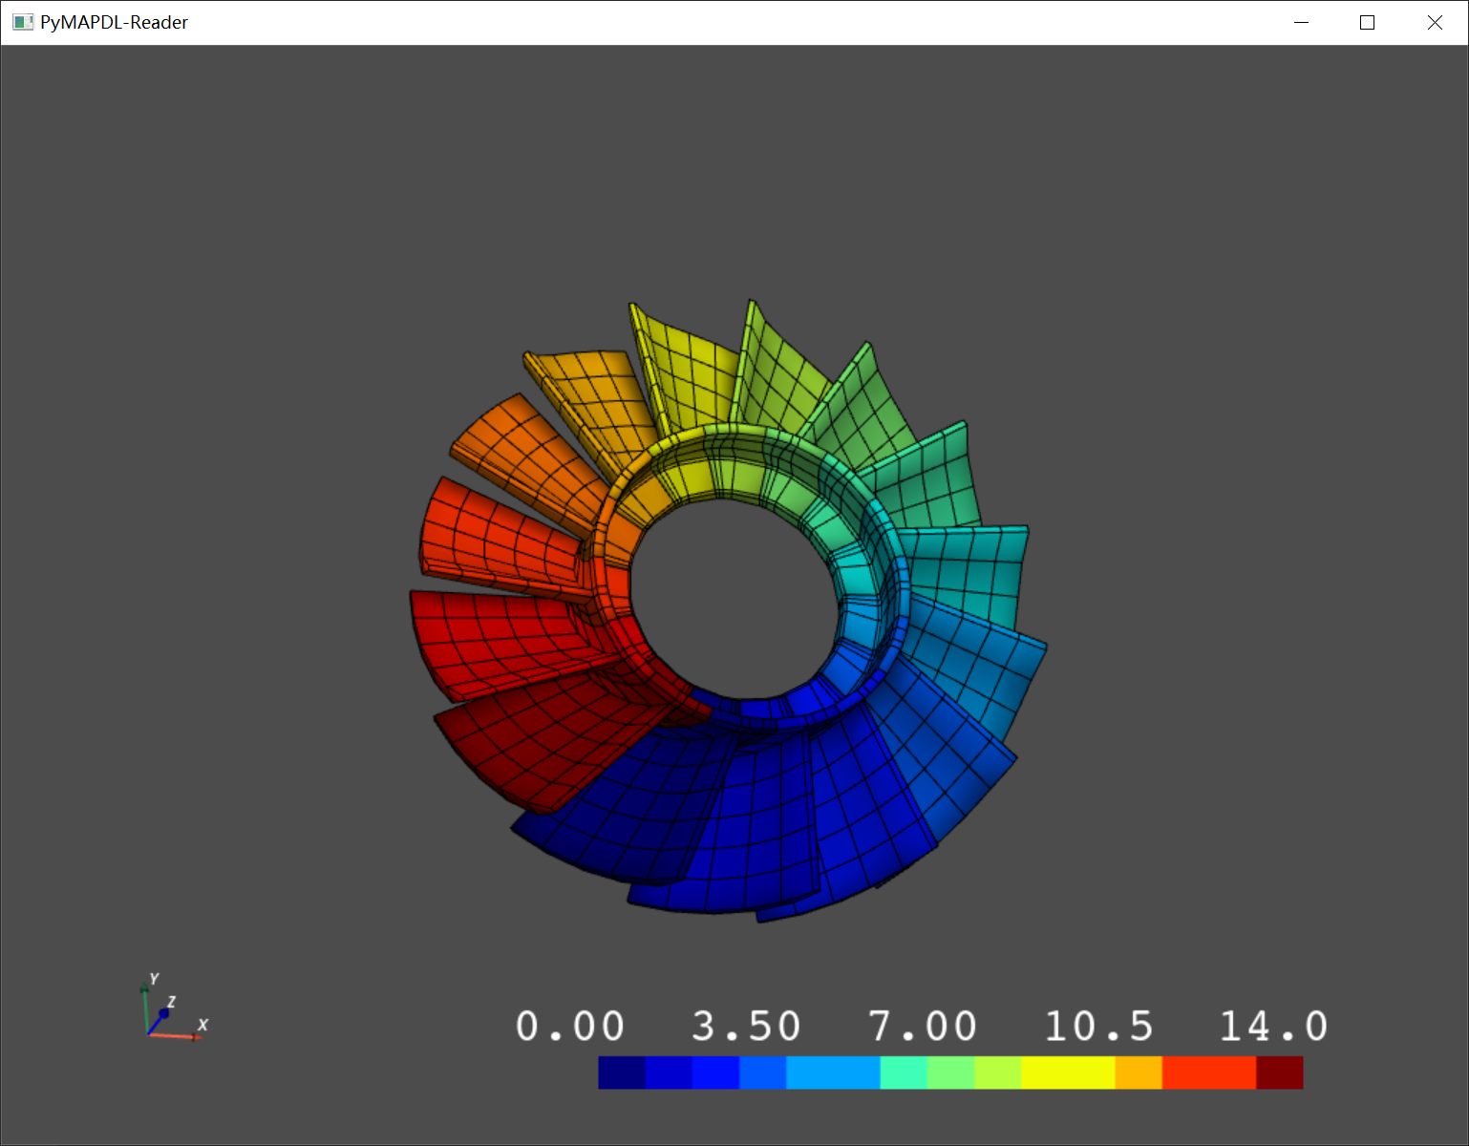Click the XYZ orientation axes widget

174,1008
